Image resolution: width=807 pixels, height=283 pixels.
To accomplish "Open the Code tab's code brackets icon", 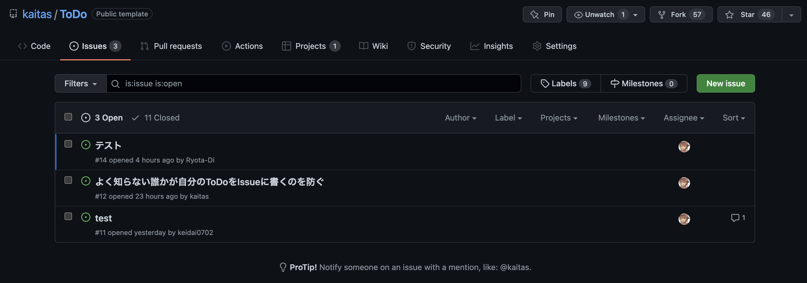I will [22, 46].
